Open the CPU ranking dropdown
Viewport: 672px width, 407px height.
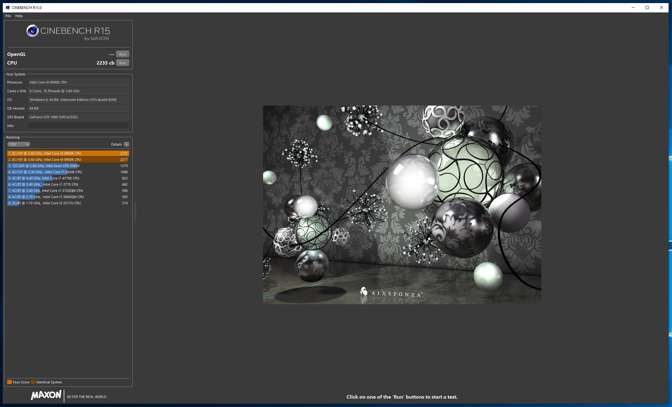coord(19,144)
